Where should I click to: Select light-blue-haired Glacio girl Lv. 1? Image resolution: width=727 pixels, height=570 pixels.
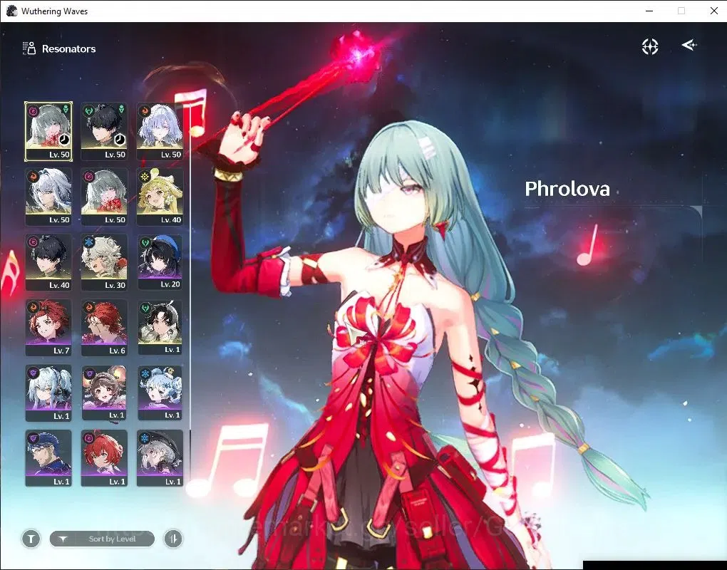tap(160, 393)
